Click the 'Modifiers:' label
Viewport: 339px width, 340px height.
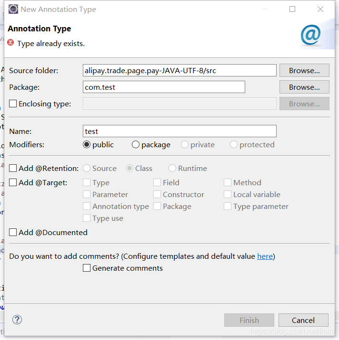click(27, 145)
